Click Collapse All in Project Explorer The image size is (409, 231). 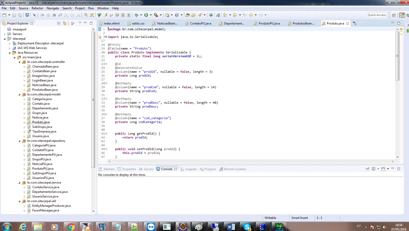59,23
